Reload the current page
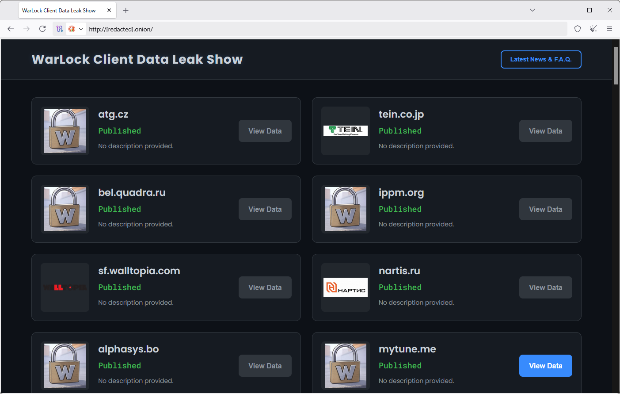Viewport: 620px width, 394px height. (x=42, y=29)
